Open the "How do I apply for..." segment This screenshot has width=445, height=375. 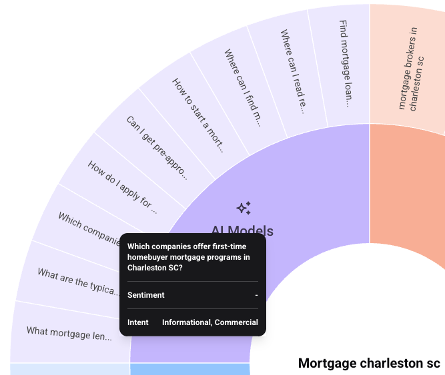pos(122,187)
